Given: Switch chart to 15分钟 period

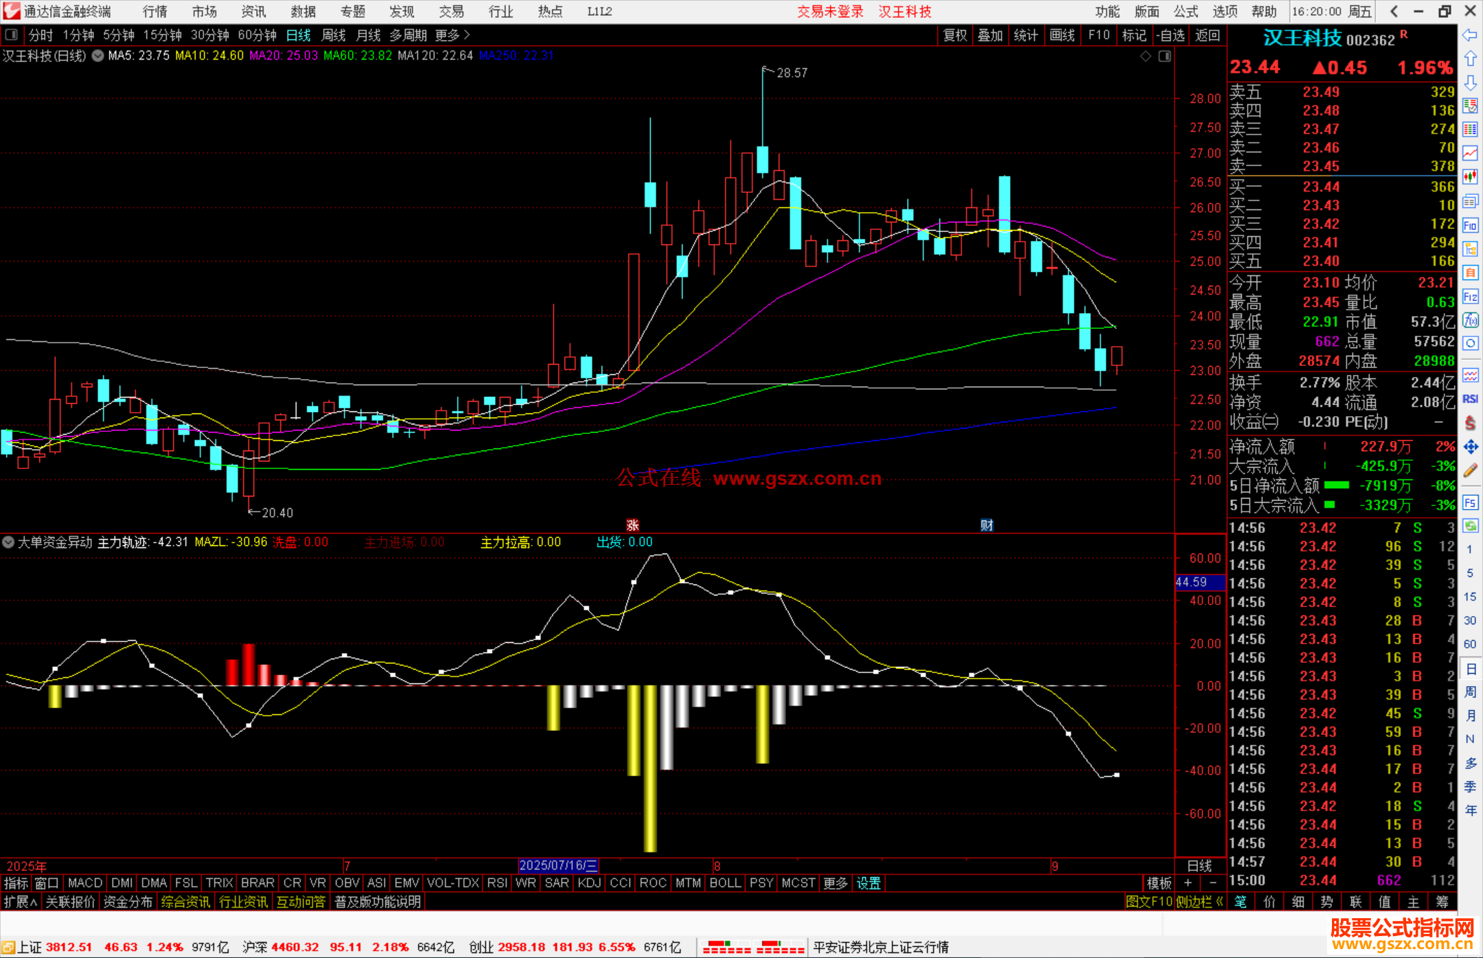Looking at the screenshot, I should click(x=162, y=35).
